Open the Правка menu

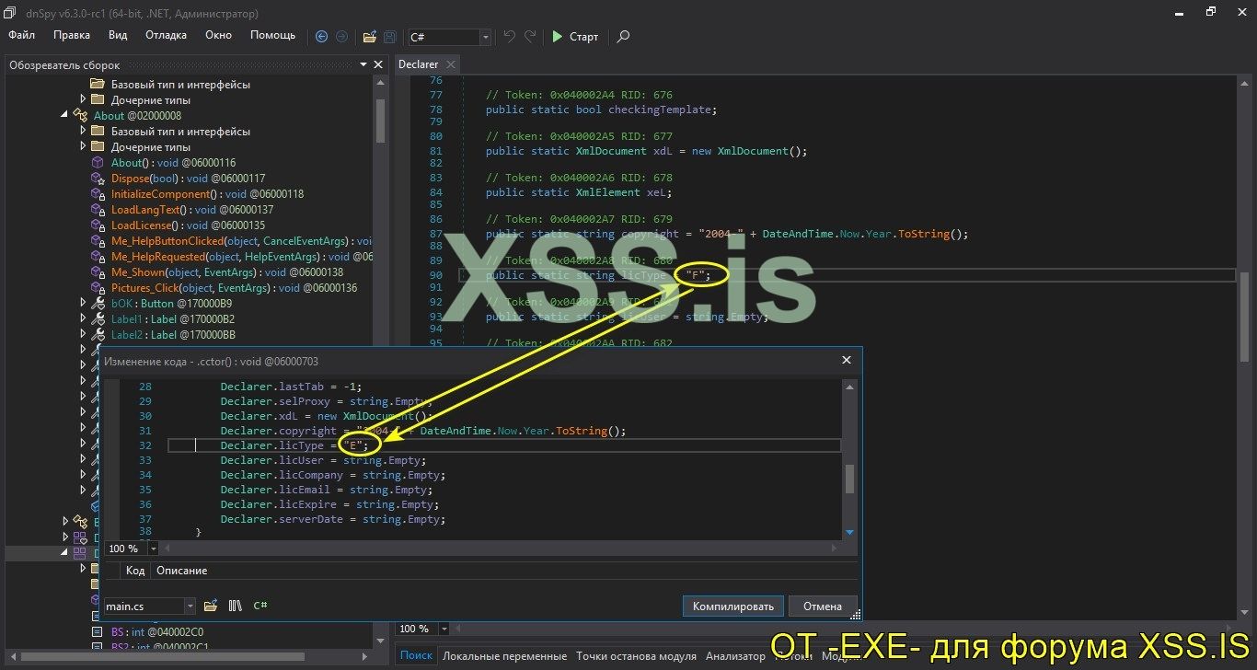click(72, 35)
